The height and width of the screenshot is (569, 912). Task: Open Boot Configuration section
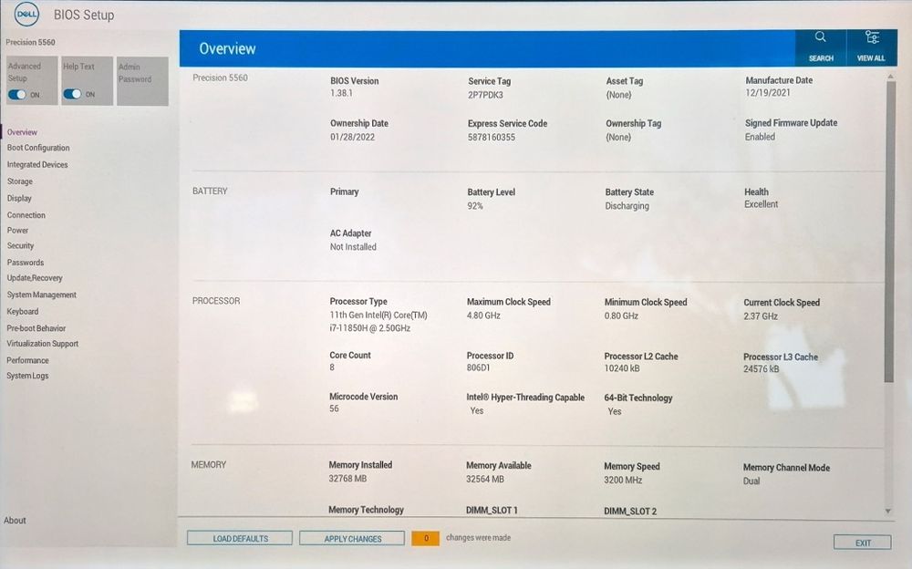point(38,148)
